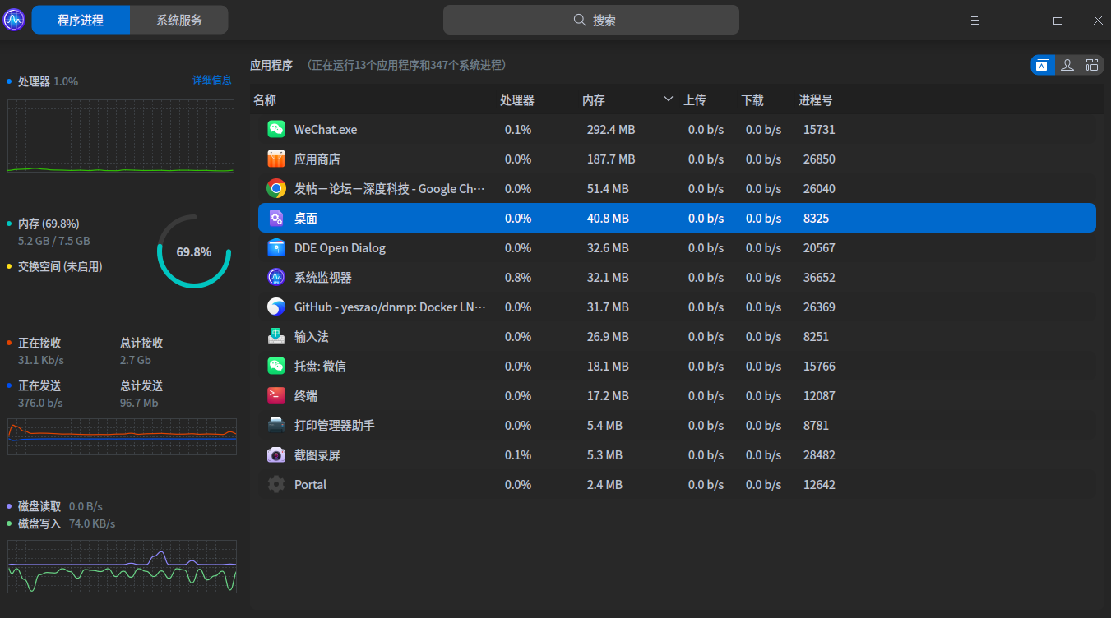This screenshot has width=1111, height=618.
Task: Click the 桌面 desktop process icon
Action: point(276,218)
